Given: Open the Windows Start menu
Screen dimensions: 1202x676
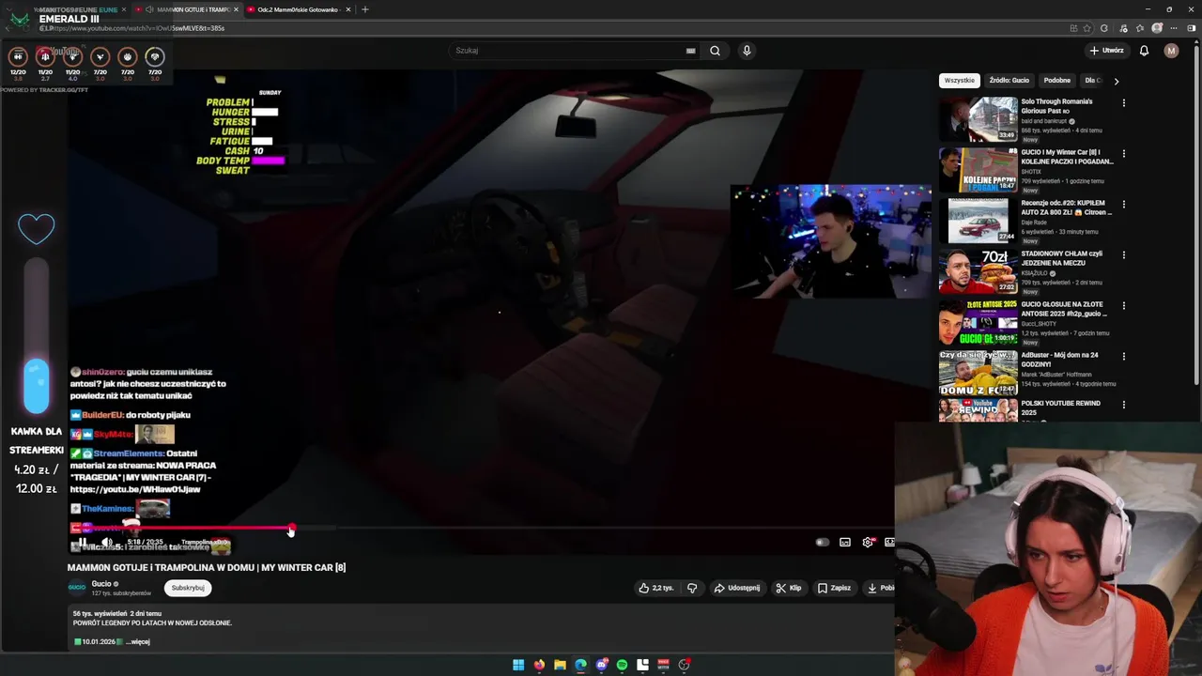Looking at the screenshot, I should point(518,665).
